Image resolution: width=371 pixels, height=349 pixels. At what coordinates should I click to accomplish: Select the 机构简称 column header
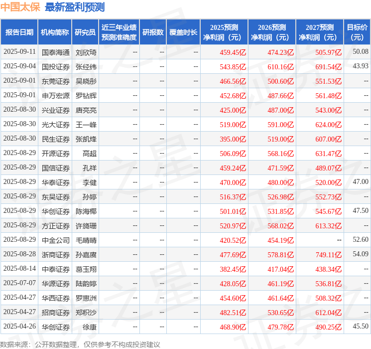pyautogui.click(x=55, y=32)
